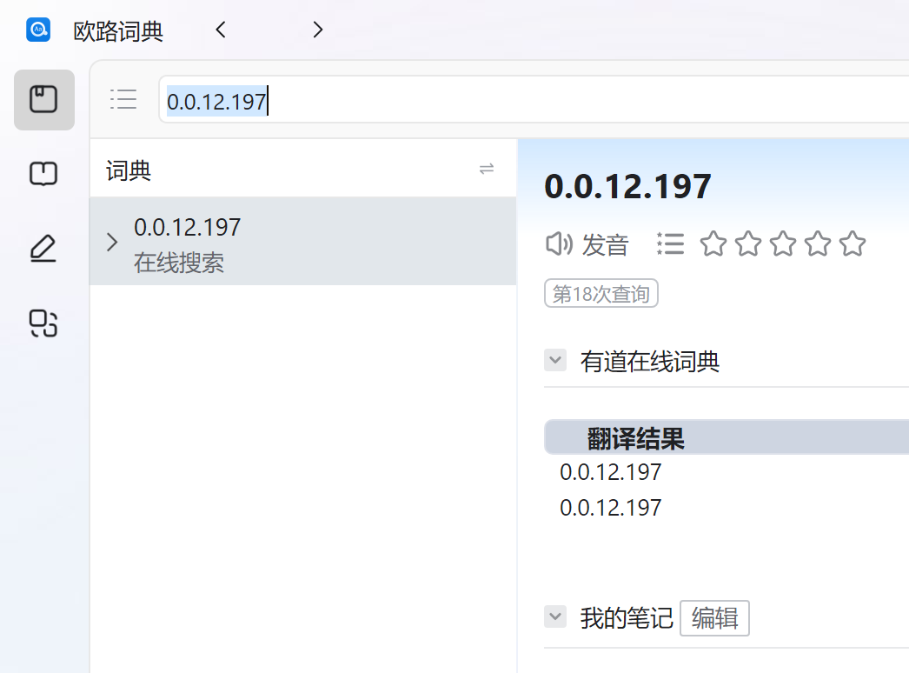
Task: Collapse the 我的笔记 section
Action: [555, 617]
